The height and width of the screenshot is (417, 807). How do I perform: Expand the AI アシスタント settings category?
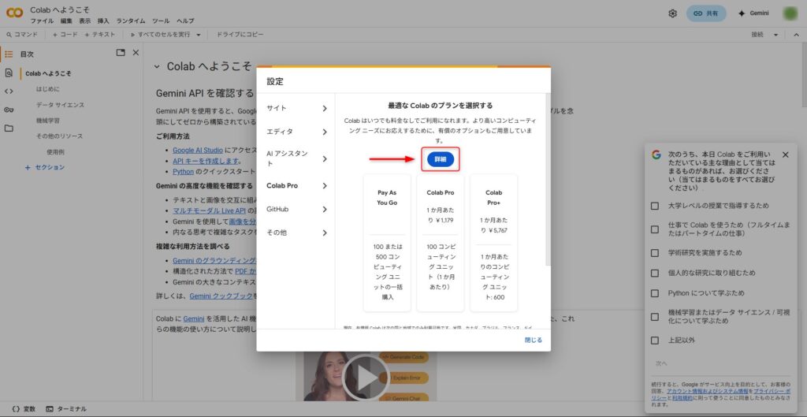point(296,158)
